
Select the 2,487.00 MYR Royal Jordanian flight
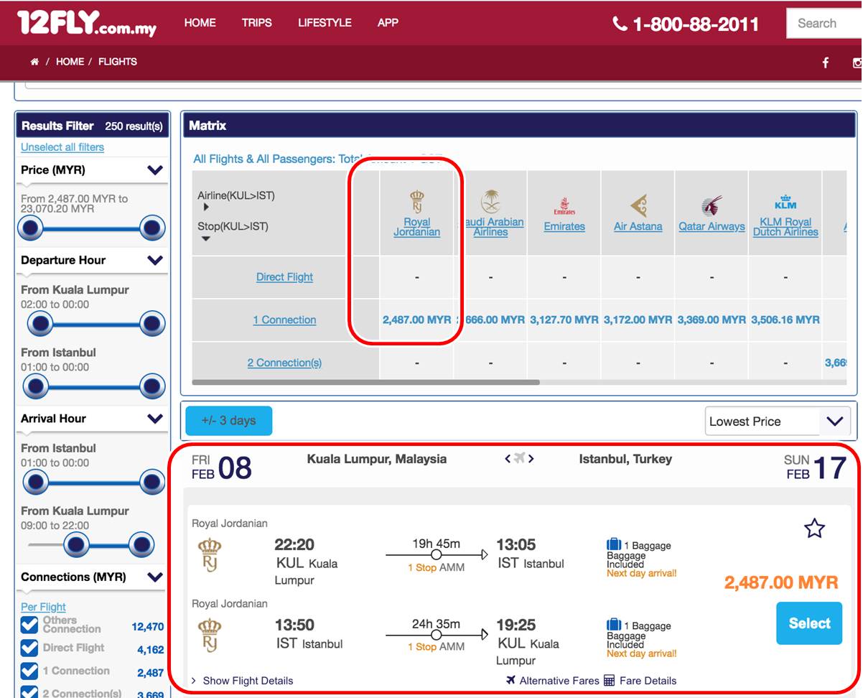pos(809,623)
